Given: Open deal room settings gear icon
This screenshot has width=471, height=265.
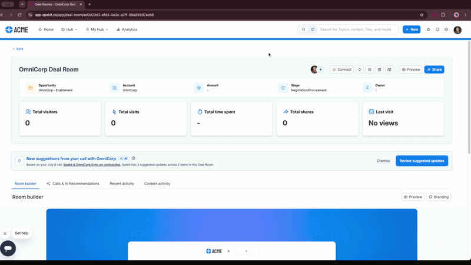Looking at the screenshot, I should pos(370,69).
